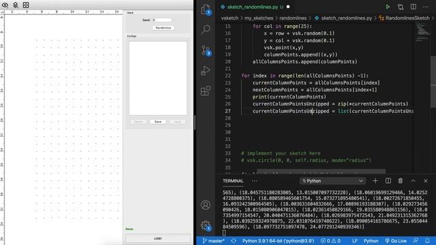The image size is (436, 245).
Task: Click the Seed value stepper arrows
Action: (x=174, y=20)
